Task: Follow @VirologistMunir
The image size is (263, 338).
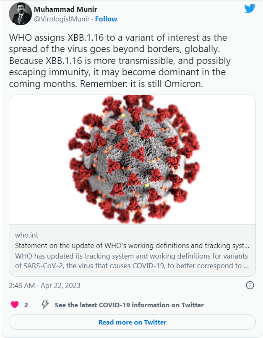Action: [x=106, y=19]
